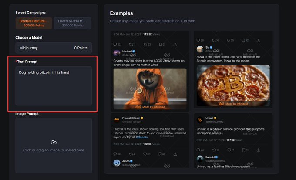Click Fractal Bitcoin's profile logo
296x180 pixels.
point(117,120)
